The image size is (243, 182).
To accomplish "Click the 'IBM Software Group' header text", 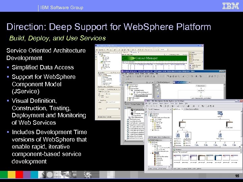I will tap(62, 7).
